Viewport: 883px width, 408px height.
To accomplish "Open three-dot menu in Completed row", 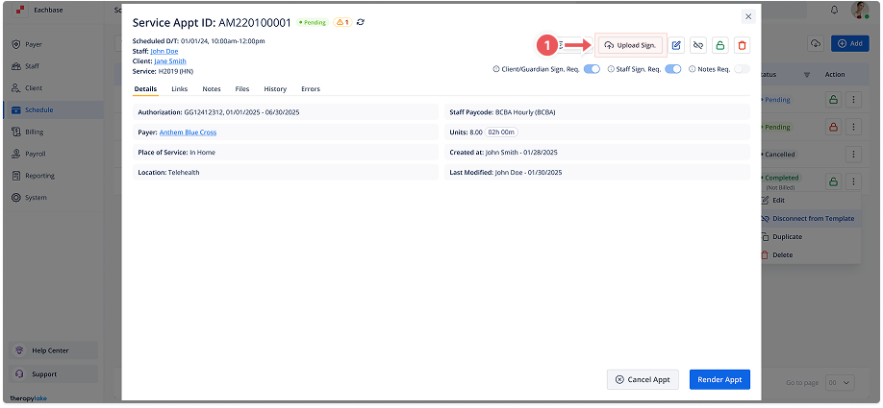I will 854,180.
